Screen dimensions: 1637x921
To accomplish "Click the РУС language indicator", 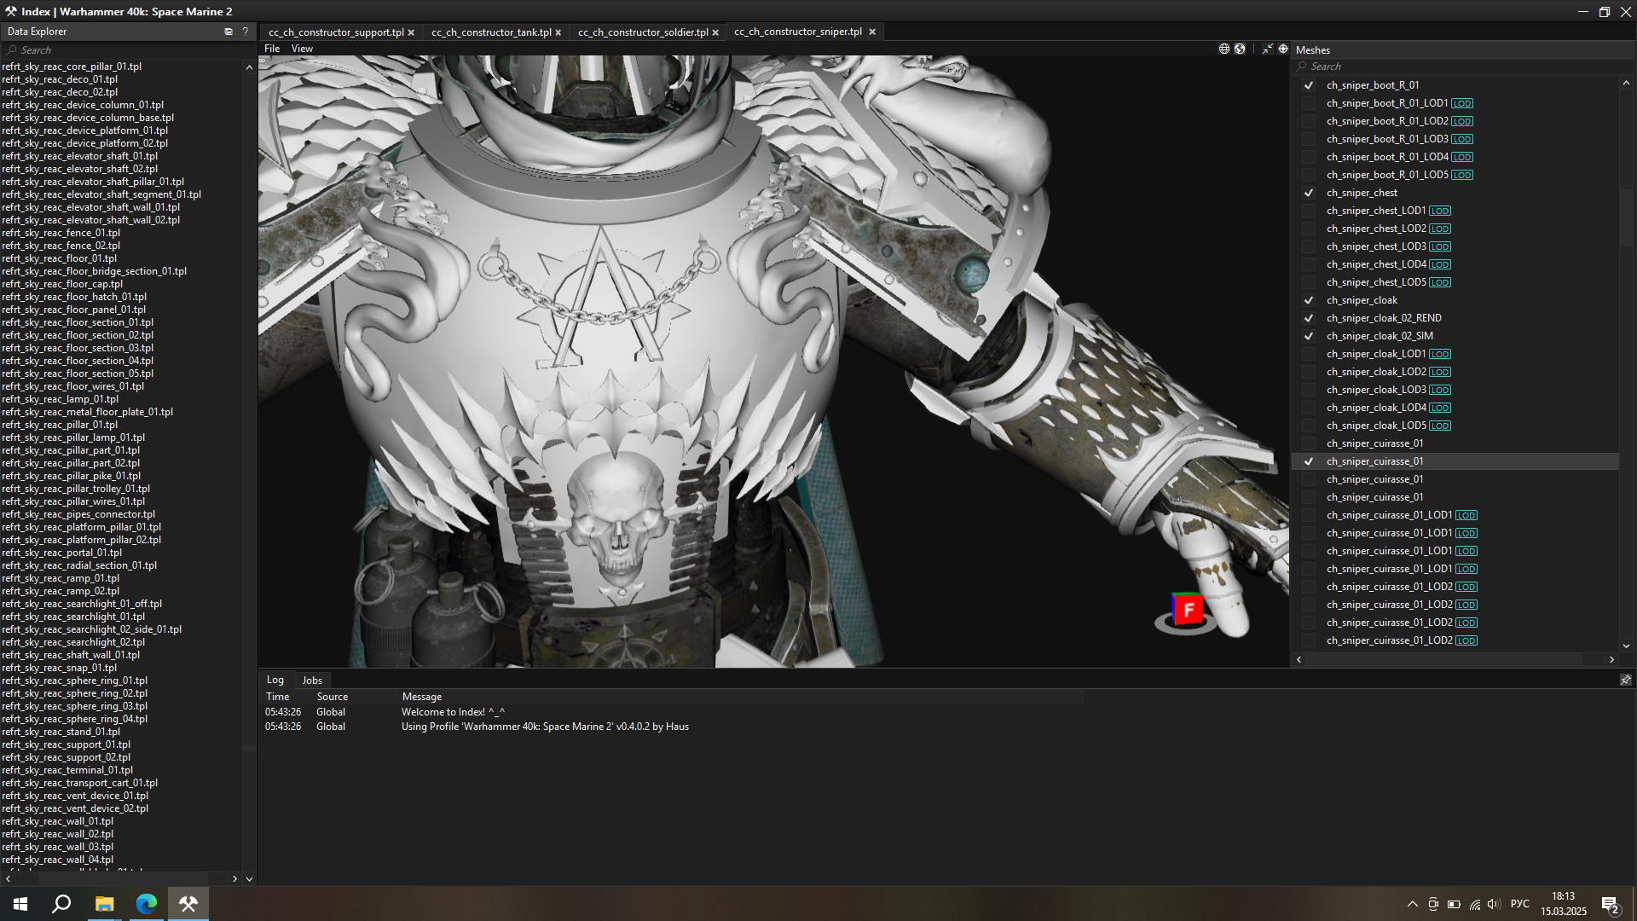I will point(1519,904).
